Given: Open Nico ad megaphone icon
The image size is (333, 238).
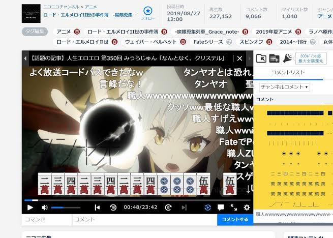Looking at the screenshot, I should point(287,58).
